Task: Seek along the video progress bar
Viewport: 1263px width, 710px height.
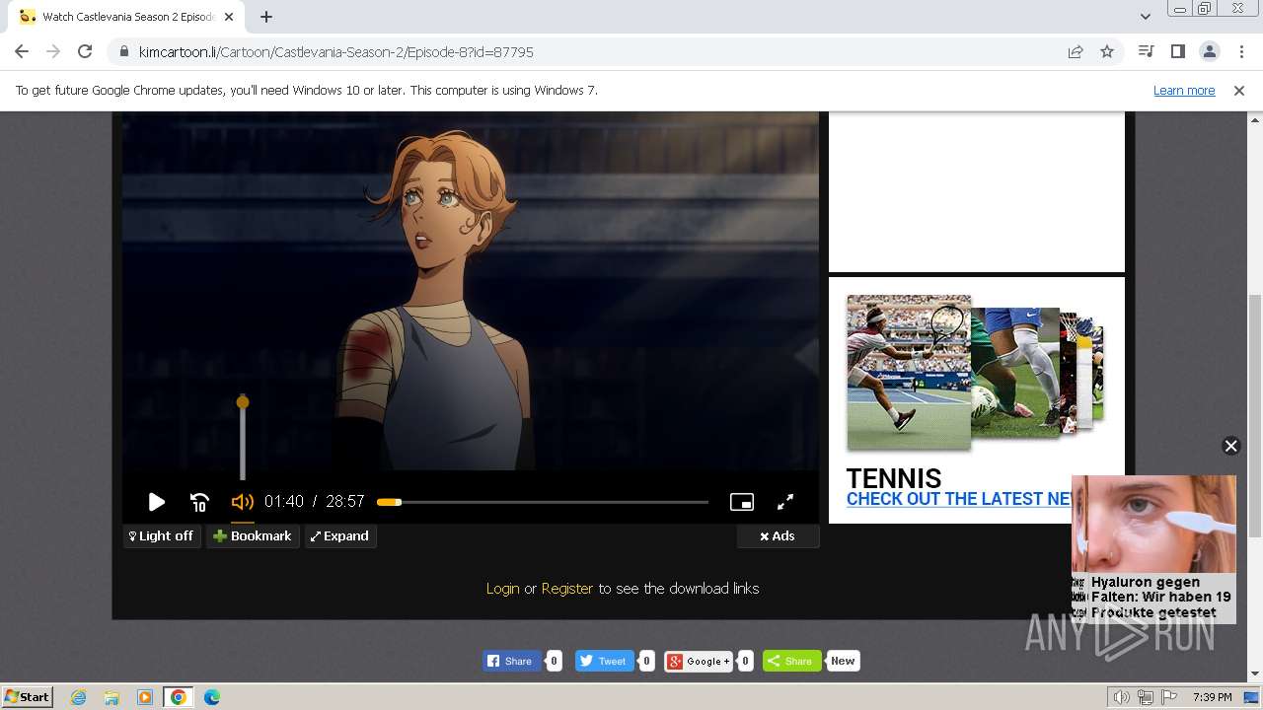Action: click(x=543, y=502)
